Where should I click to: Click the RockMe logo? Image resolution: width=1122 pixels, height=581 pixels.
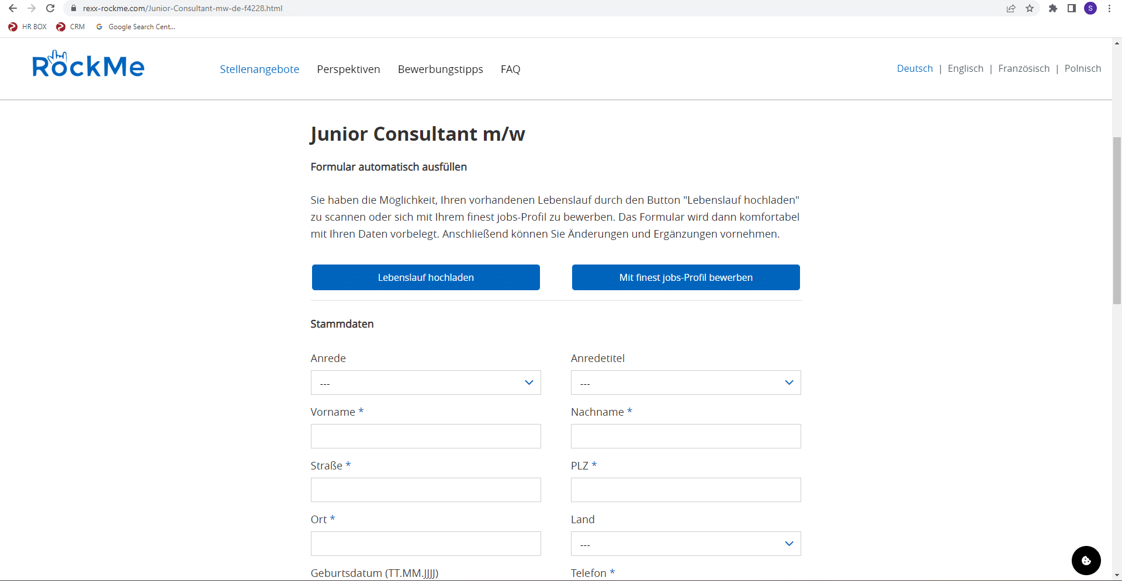coord(88,64)
